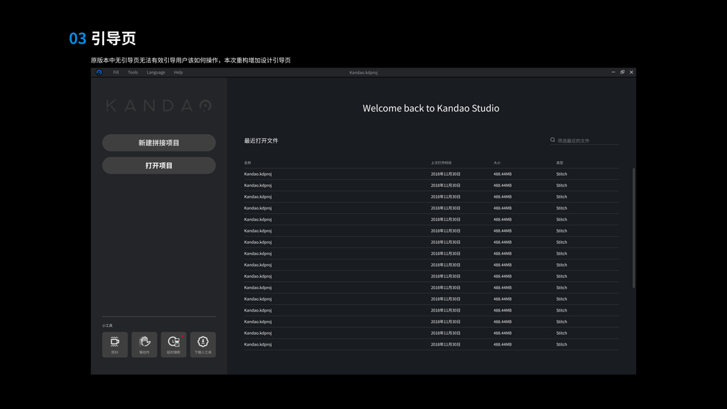Launch the 防抖 stabilization tool
Image resolution: width=727 pixels, height=409 pixels.
click(x=115, y=344)
